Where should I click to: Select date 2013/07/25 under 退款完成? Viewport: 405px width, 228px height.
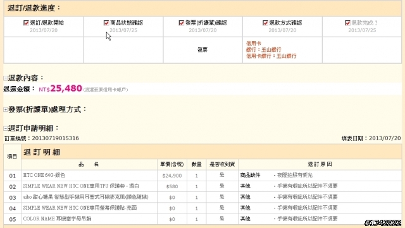[x=362, y=30]
